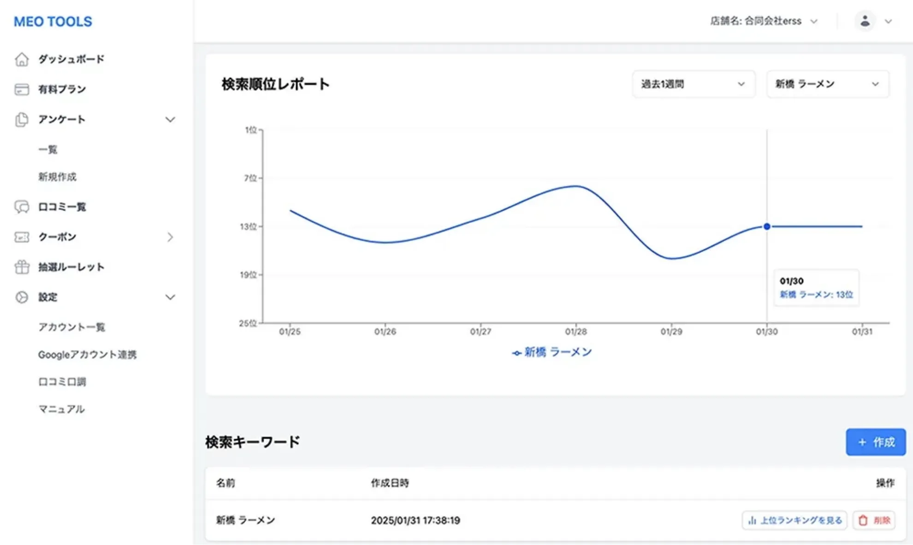Click the クーポン ticket icon

pos(22,237)
